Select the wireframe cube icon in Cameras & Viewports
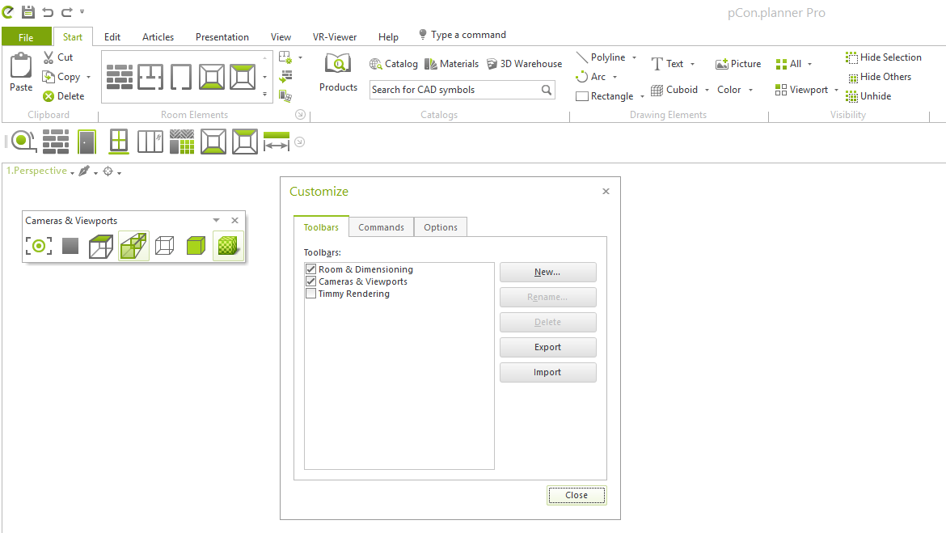The image size is (946, 533). tap(164, 246)
